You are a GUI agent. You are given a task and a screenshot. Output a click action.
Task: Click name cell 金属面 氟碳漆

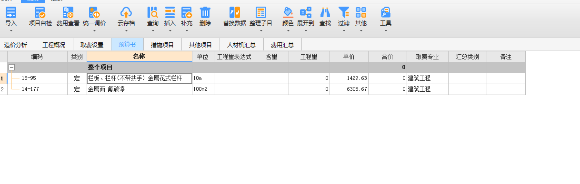click(x=140, y=89)
